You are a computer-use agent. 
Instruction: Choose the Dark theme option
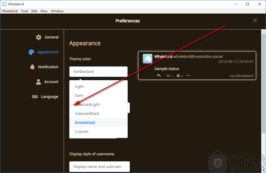[98, 96]
